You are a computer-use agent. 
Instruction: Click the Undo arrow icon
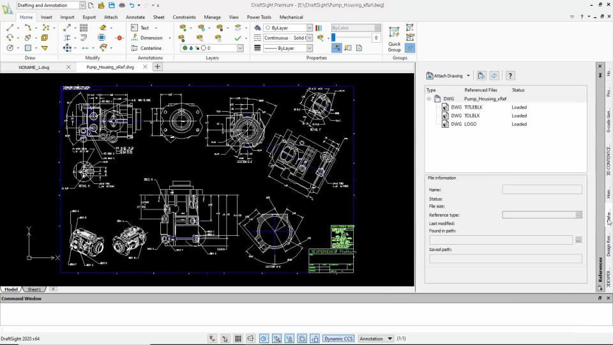coord(132,5)
